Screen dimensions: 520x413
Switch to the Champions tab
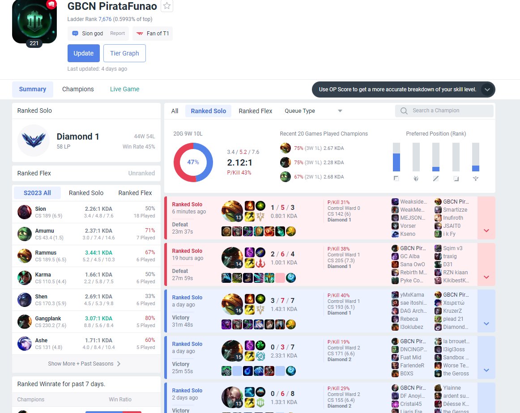point(78,89)
